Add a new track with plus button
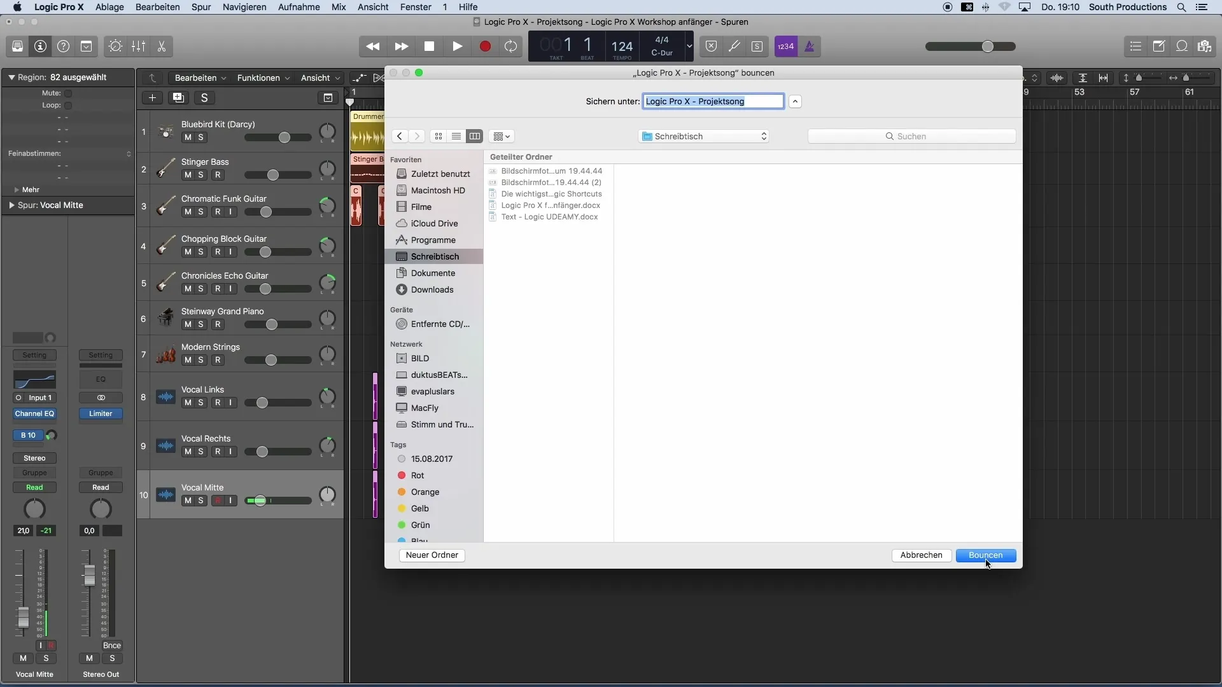1222x687 pixels. pyautogui.click(x=152, y=97)
